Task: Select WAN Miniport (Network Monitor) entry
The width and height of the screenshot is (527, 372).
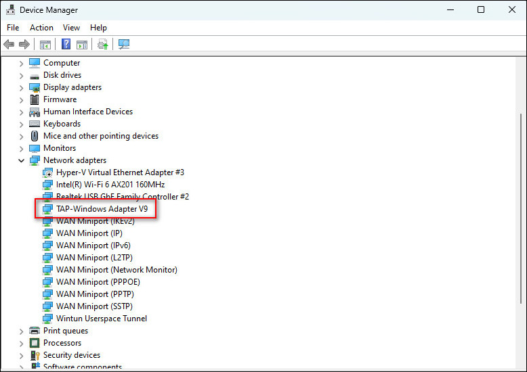Action: click(116, 270)
